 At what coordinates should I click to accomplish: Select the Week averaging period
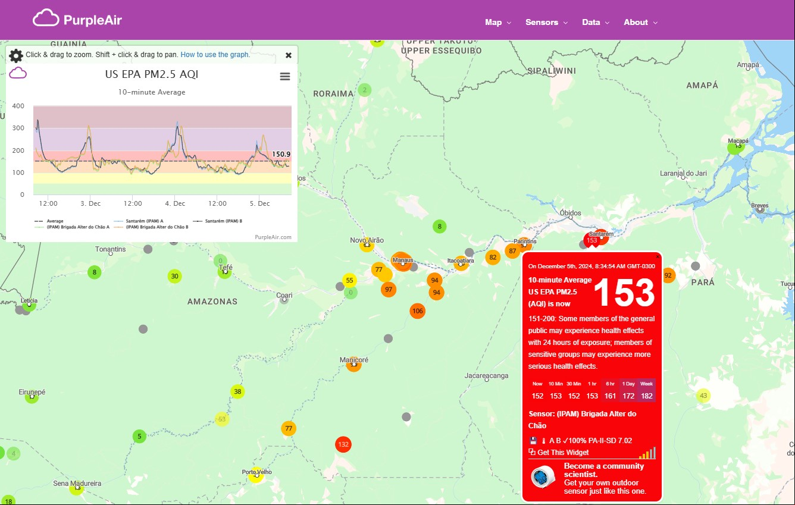[x=646, y=390]
